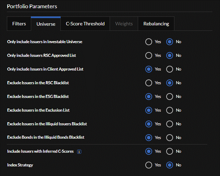Click the selected No for Investable Universe

coord(169,42)
